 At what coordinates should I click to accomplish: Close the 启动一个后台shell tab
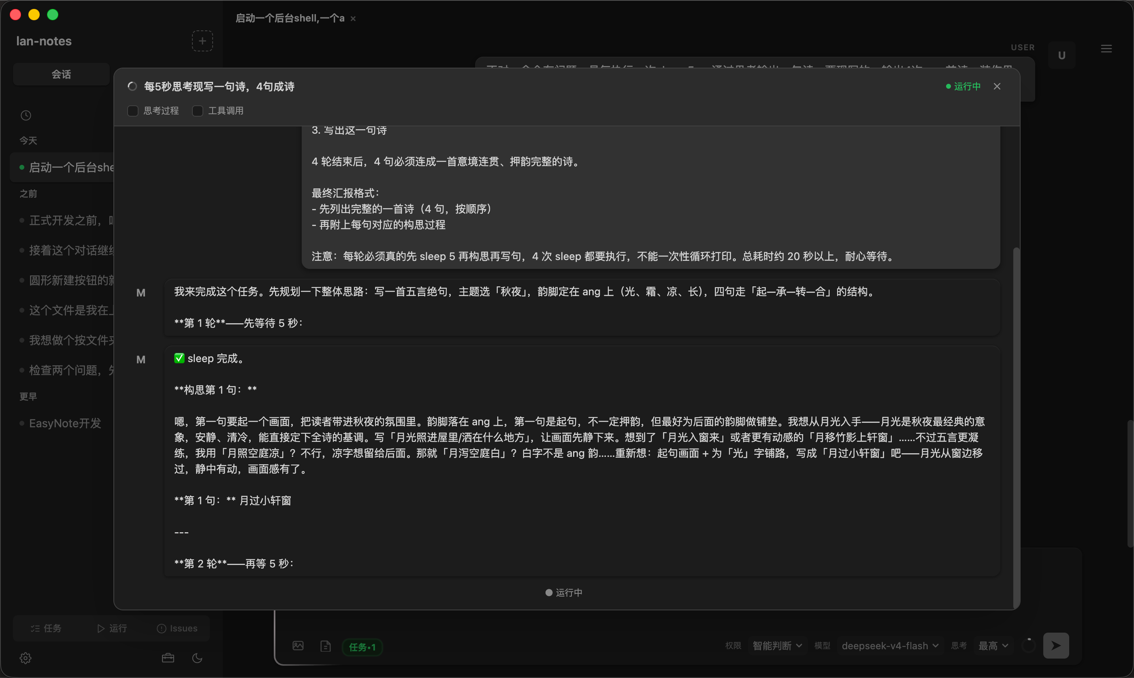[x=353, y=19]
